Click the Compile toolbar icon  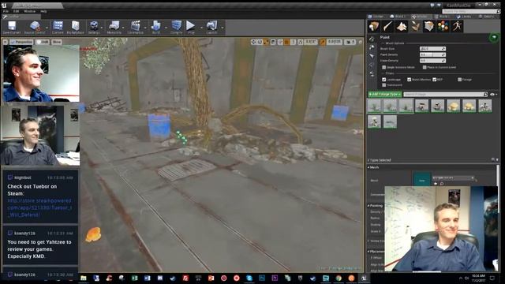[x=177, y=26]
